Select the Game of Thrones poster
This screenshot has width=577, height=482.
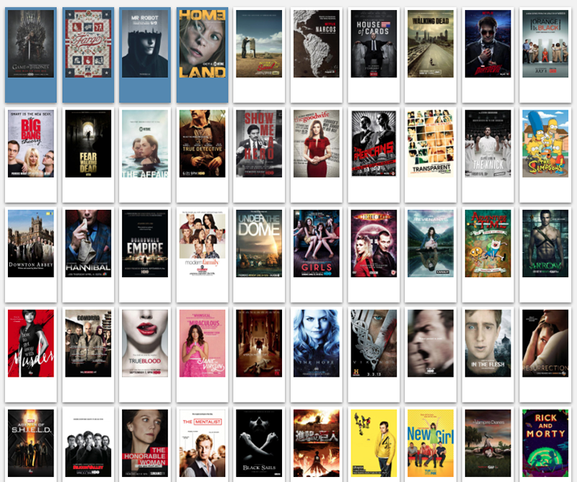pyautogui.click(x=31, y=44)
